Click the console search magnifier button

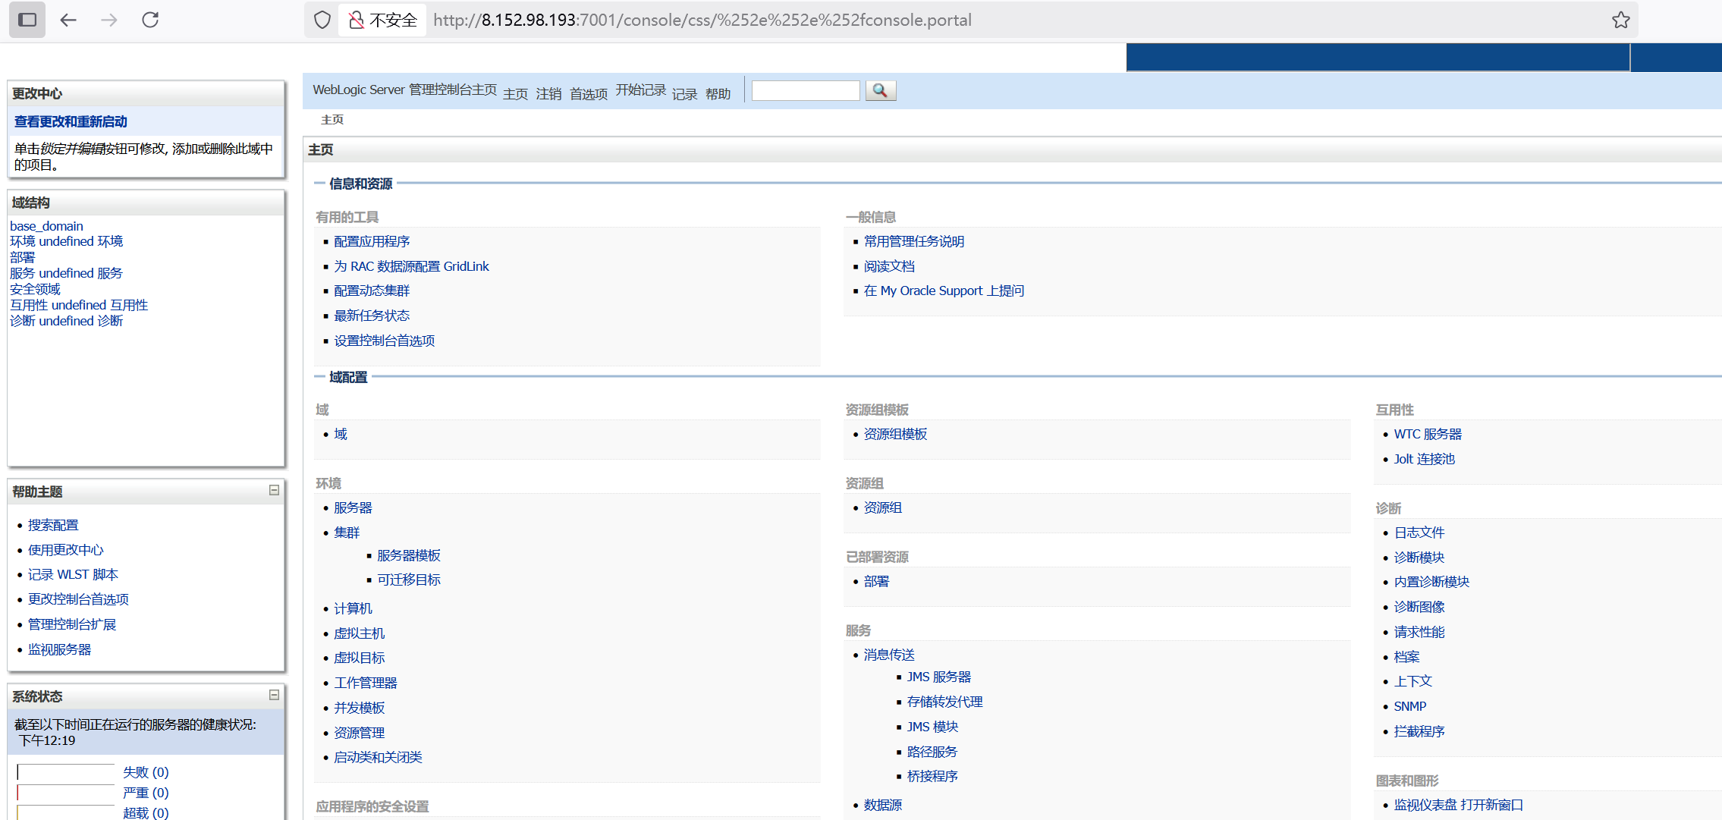(880, 90)
